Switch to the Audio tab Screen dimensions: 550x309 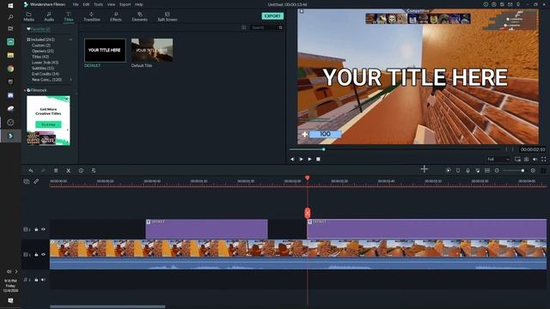[x=49, y=16]
